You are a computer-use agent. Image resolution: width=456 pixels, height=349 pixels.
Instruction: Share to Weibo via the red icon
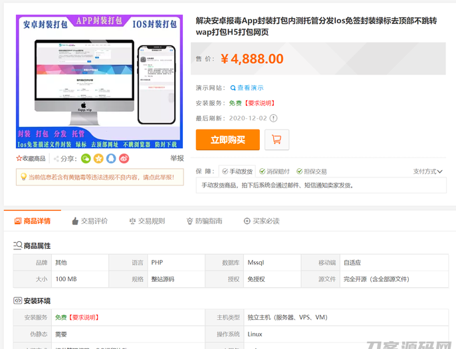[124, 158]
